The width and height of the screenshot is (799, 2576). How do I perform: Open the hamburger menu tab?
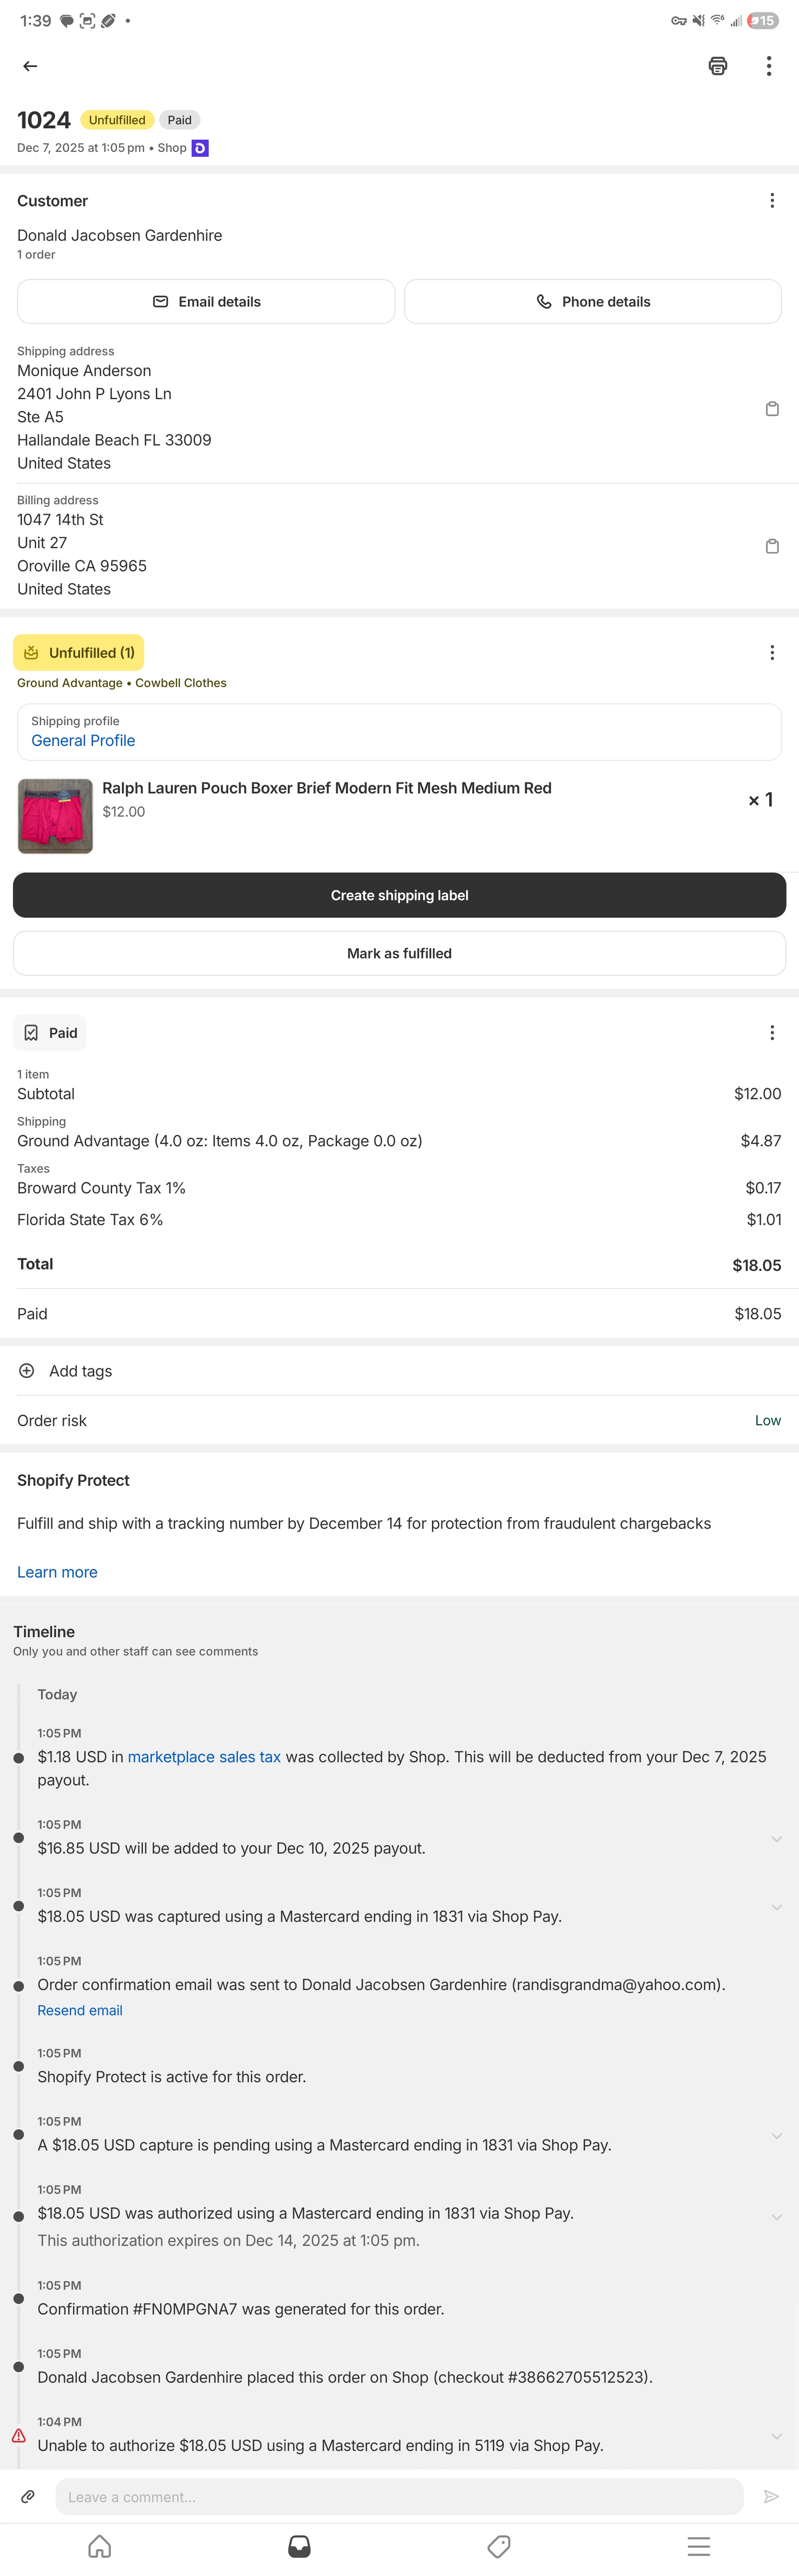click(698, 2545)
